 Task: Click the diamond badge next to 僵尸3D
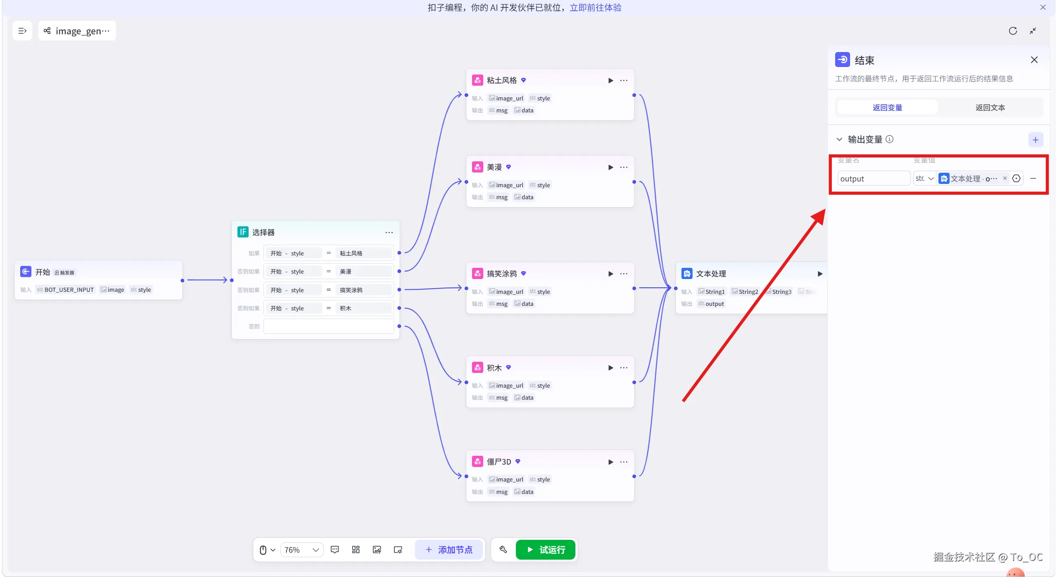[x=518, y=461]
